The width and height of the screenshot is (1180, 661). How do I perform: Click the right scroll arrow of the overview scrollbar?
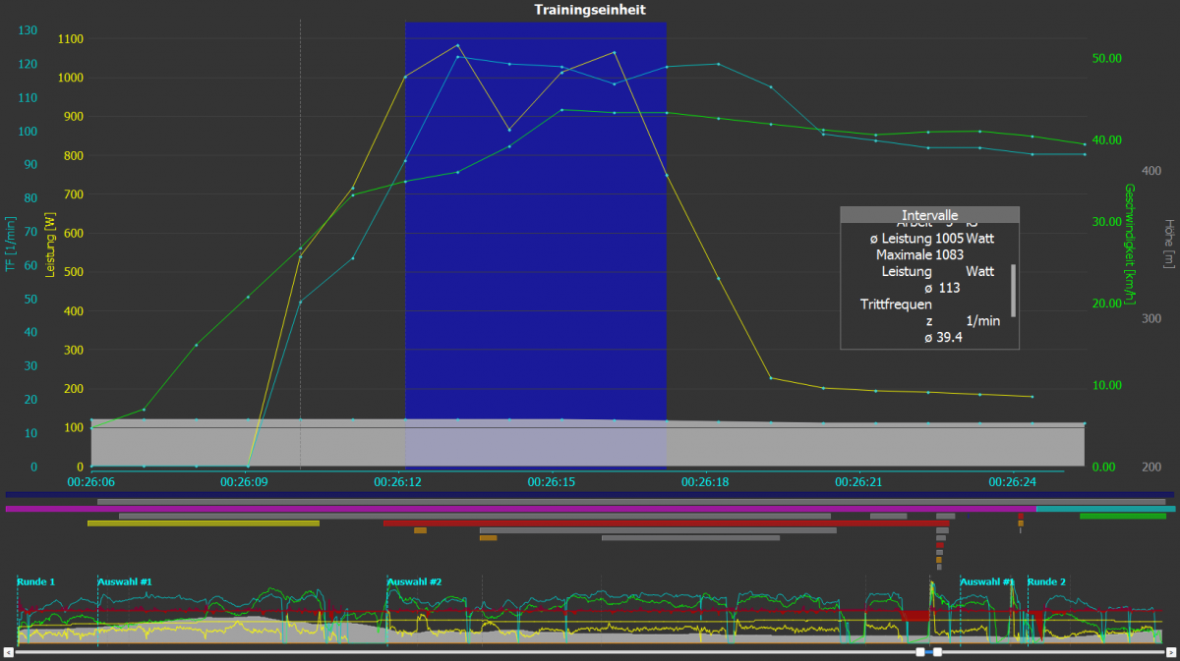[x=1169, y=651]
